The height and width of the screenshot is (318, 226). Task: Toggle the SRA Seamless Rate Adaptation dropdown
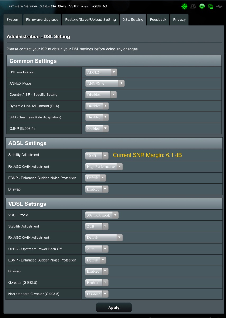tap(97, 117)
